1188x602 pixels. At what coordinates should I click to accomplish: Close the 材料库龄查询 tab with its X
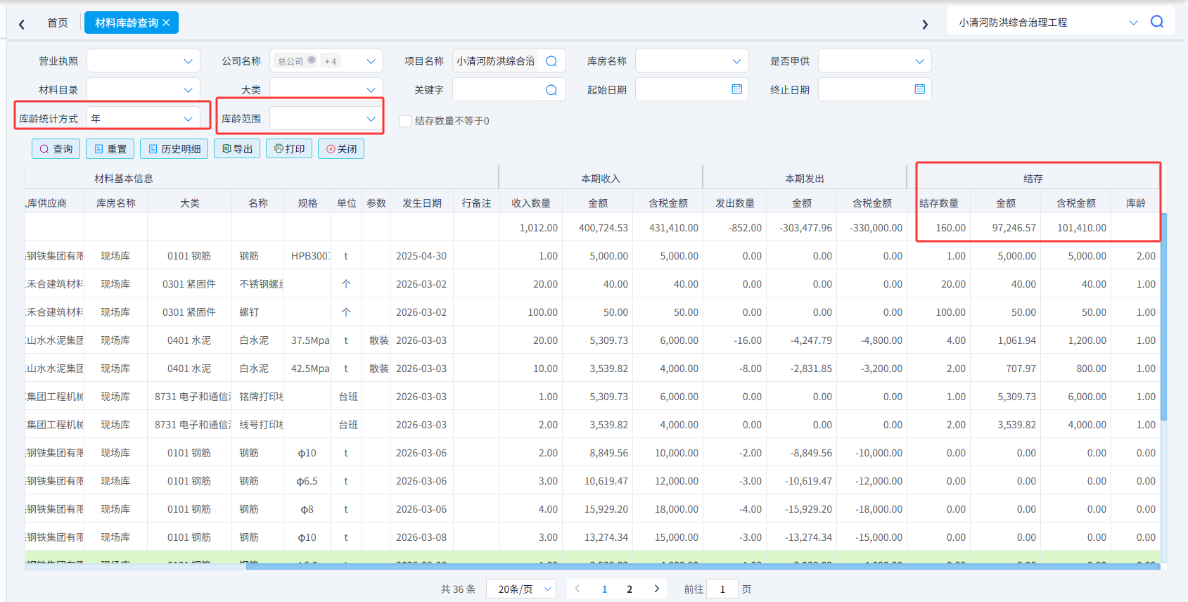click(x=166, y=23)
